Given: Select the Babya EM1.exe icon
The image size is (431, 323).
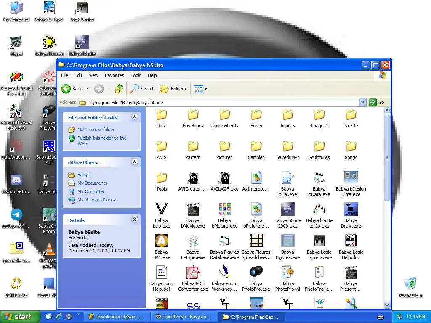Looking at the screenshot, I should [161, 241].
